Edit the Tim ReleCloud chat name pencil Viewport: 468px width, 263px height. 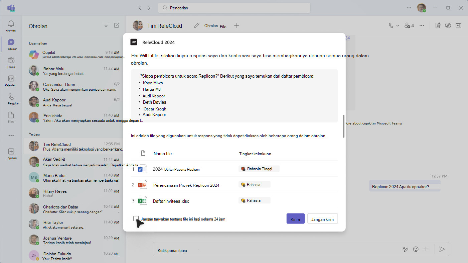[196, 25]
